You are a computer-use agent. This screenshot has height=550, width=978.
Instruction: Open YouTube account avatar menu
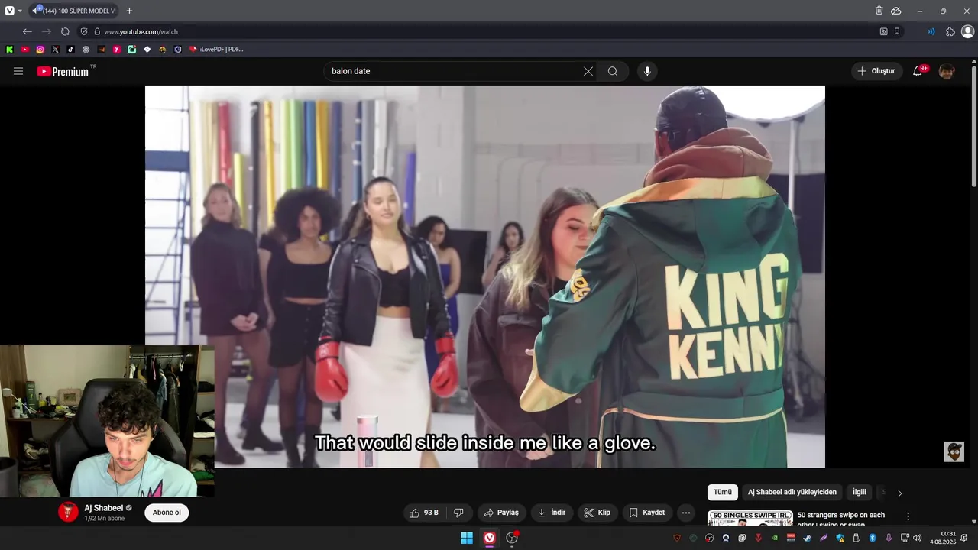coord(947,71)
